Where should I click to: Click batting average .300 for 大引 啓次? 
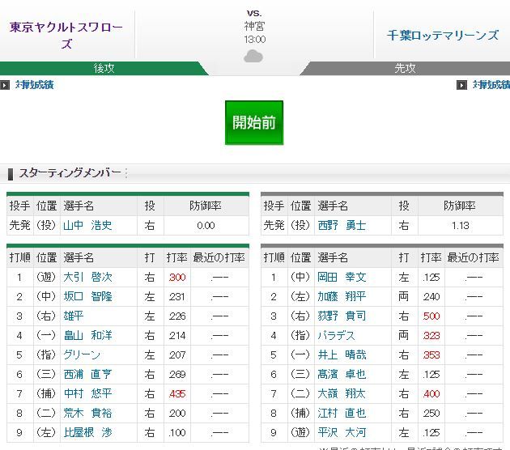coord(177,278)
